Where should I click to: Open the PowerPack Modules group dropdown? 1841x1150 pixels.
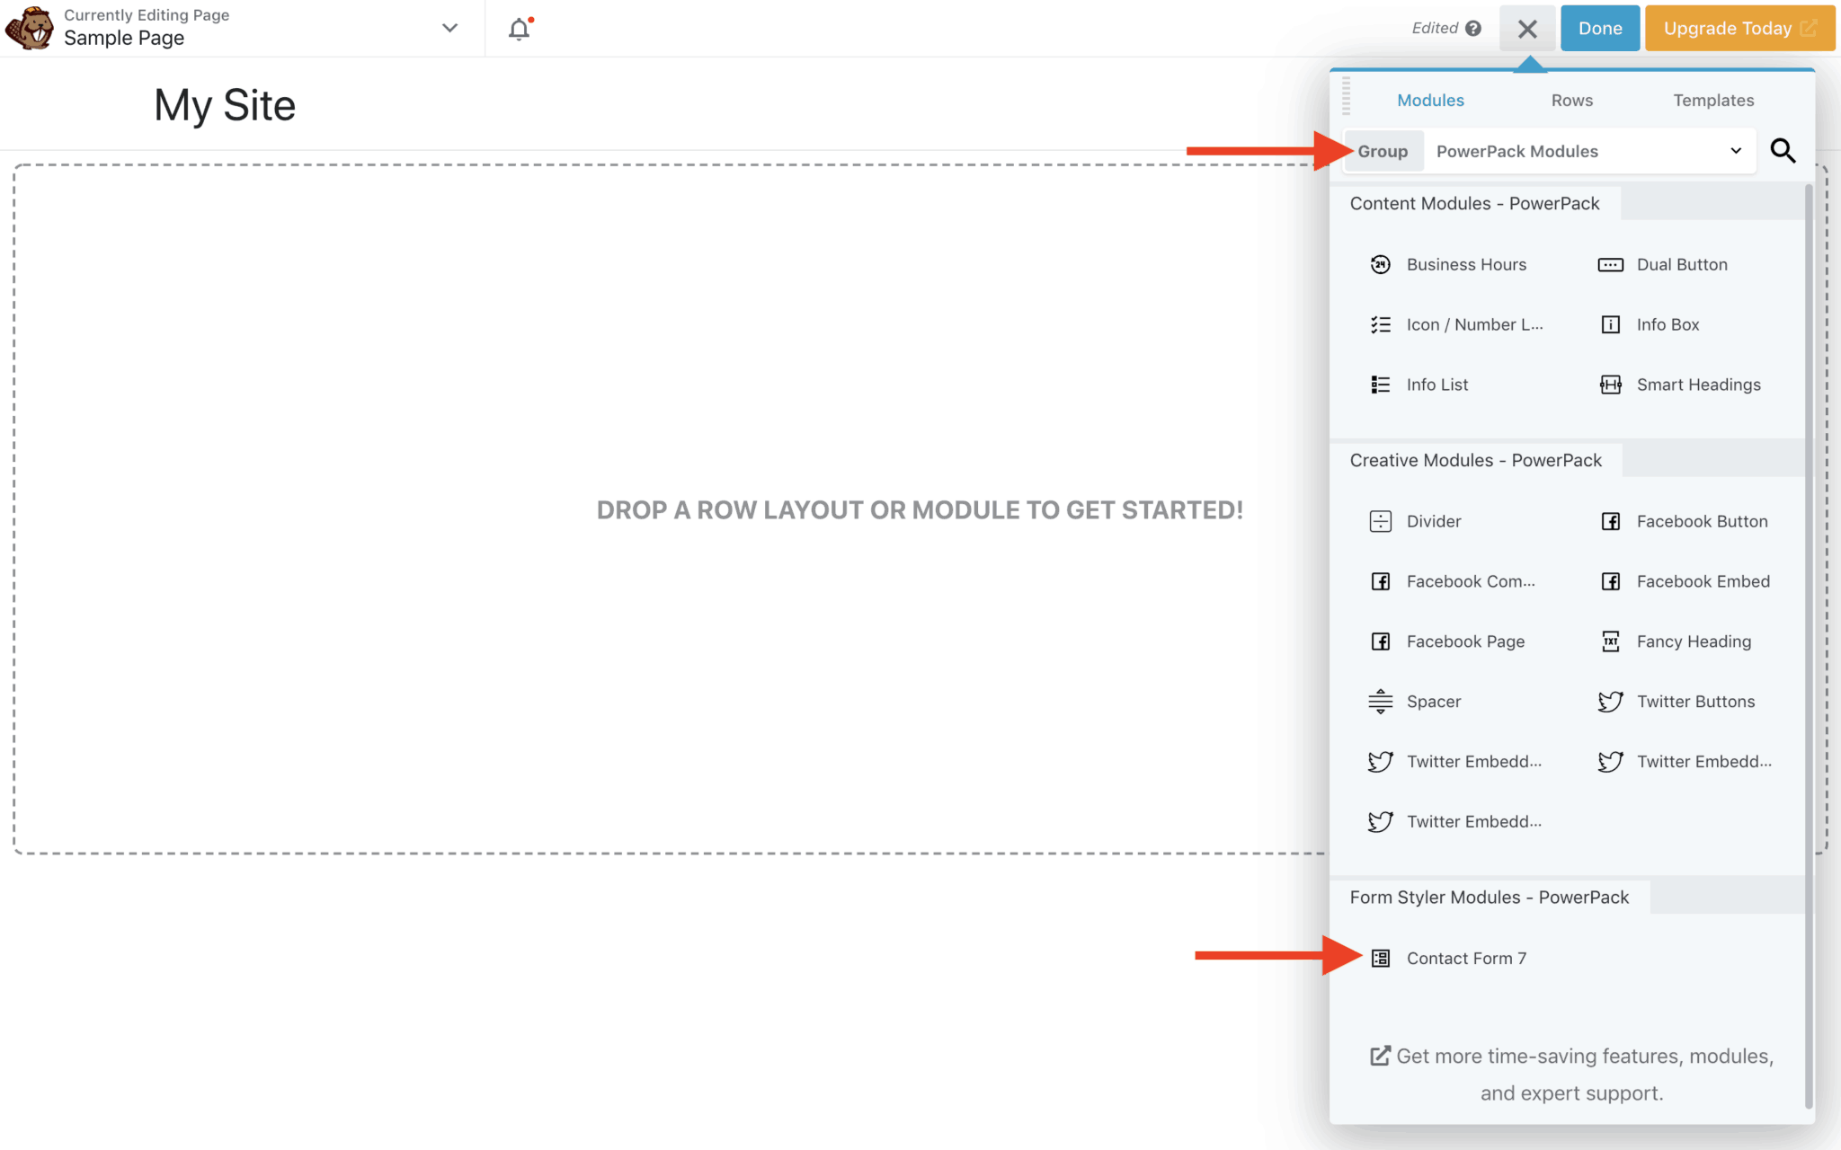1588,151
